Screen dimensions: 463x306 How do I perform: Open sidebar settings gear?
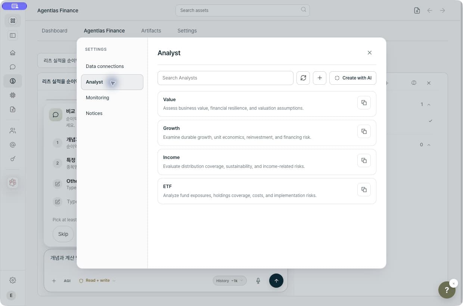point(13,280)
